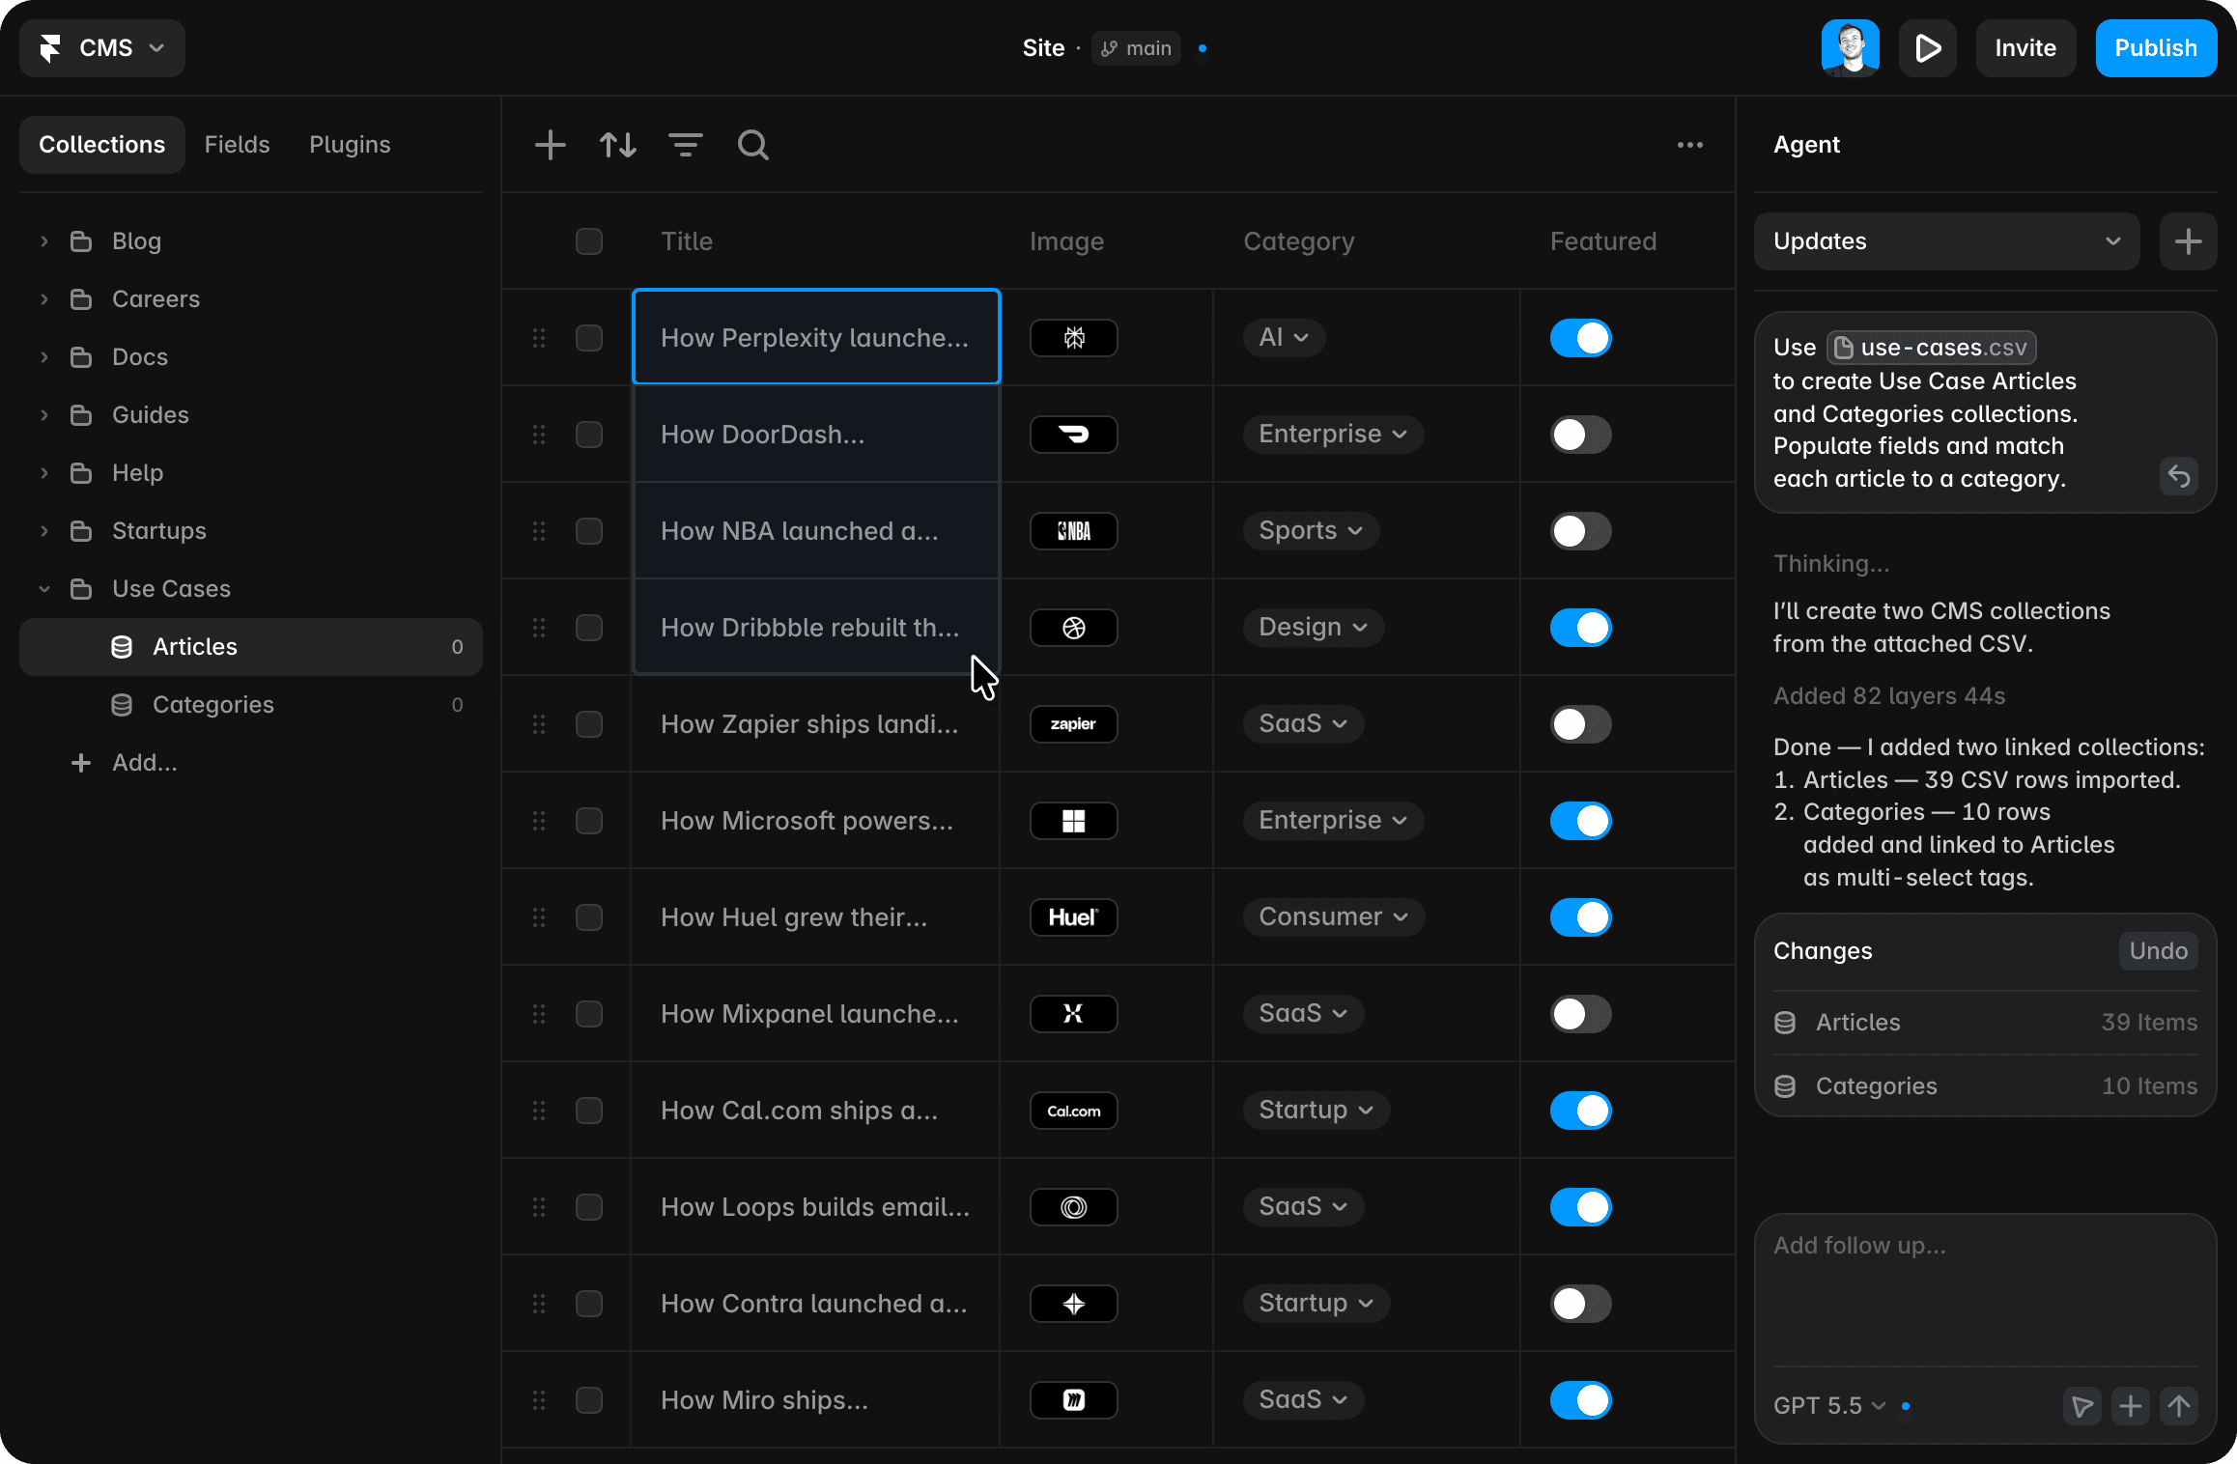The width and height of the screenshot is (2237, 1464).
Task: Tick the select-all checkbox in the header
Action: coord(589,241)
